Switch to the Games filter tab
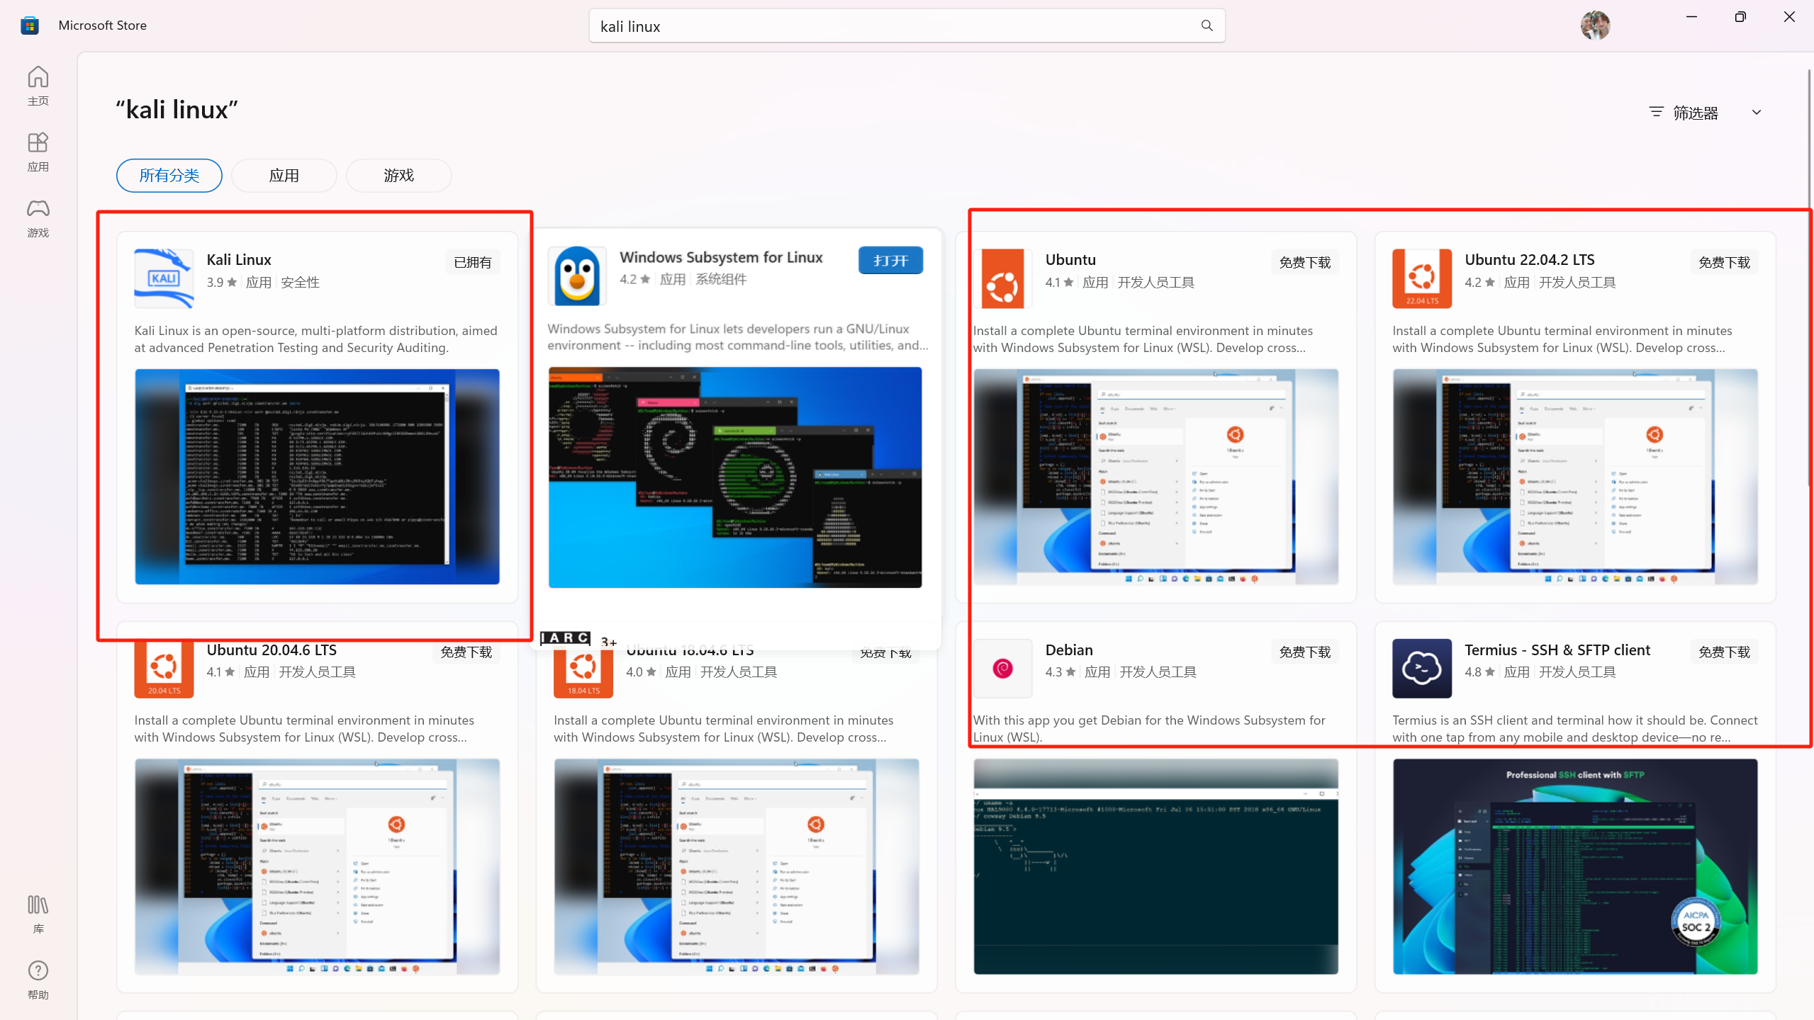This screenshot has height=1020, width=1814. (398, 176)
